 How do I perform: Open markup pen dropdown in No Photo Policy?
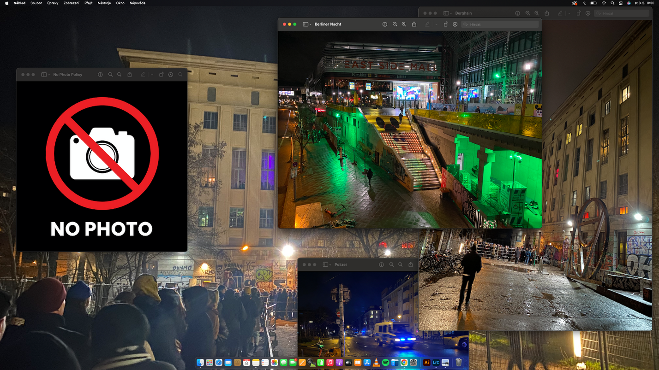point(152,75)
